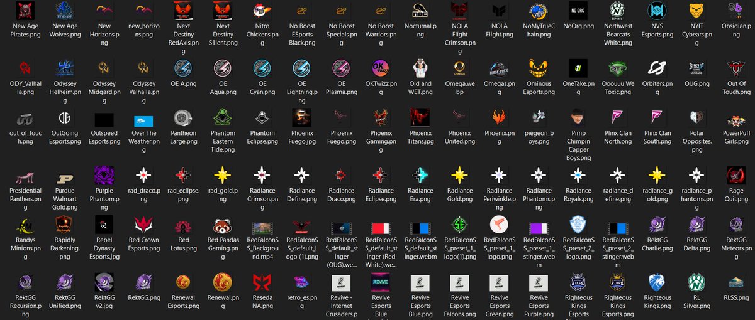755x320 pixels.
Task: Click the Rage Quit.png icon
Action: (736, 175)
